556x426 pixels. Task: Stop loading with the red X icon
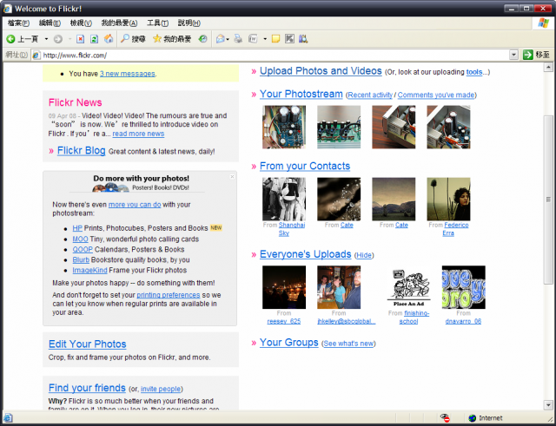[81, 39]
